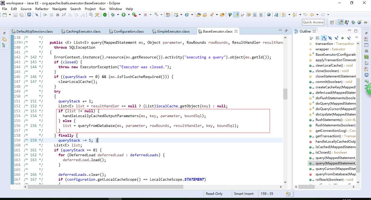Collapse All in Outline toolbar
Viewport: 371px width, 200px height.
coord(317,38)
